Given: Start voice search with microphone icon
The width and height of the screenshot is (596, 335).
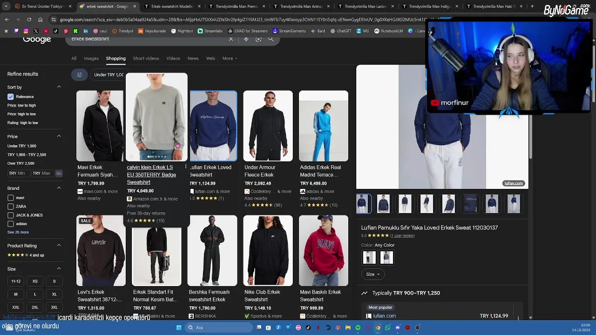Looking at the screenshot, I should pos(246,39).
